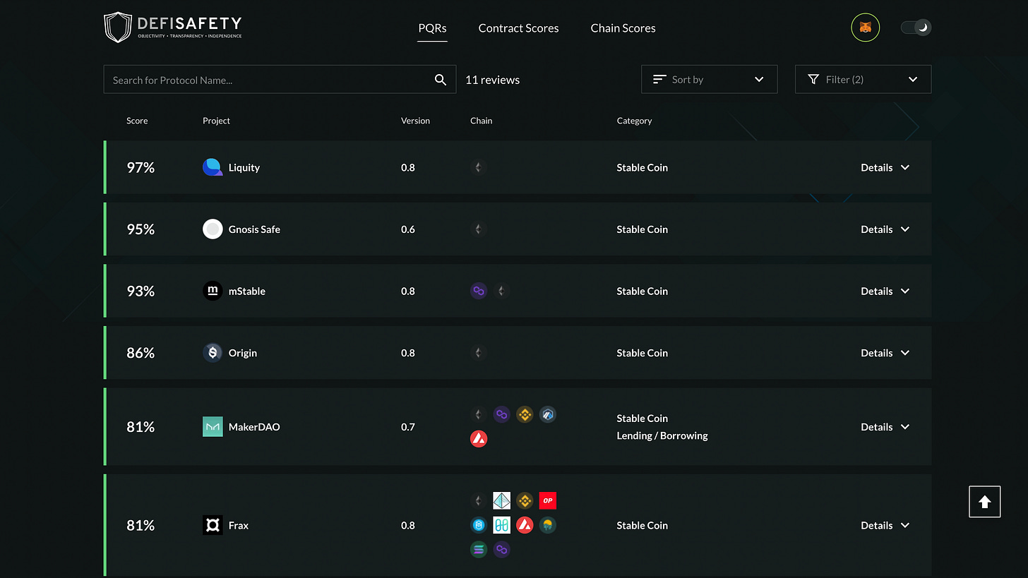Expand Details for Origin
The width and height of the screenshot is (1028, 578).
click(x=885, y=353)
